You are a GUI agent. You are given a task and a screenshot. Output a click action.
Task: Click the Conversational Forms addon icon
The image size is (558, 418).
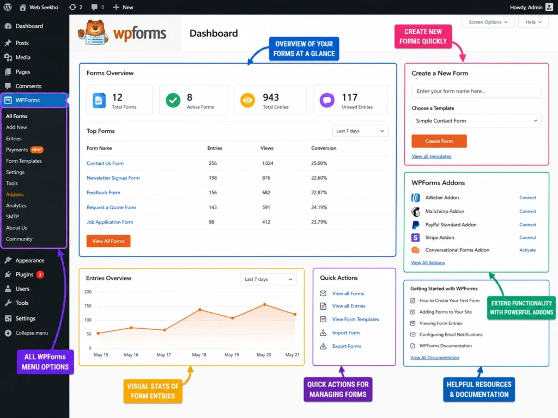click(x=415, y=250)
